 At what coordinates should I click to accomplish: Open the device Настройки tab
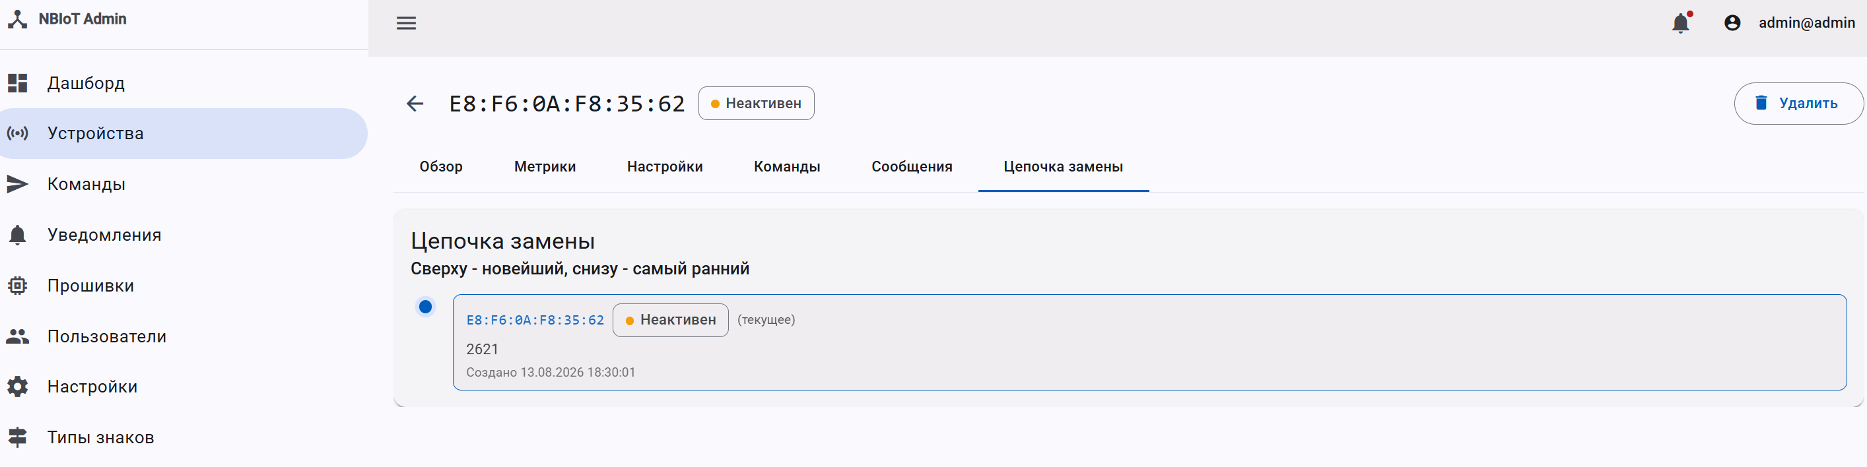(x=665, y=166)
